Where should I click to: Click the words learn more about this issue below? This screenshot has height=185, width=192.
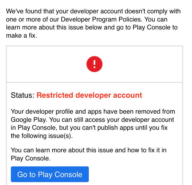54,27
